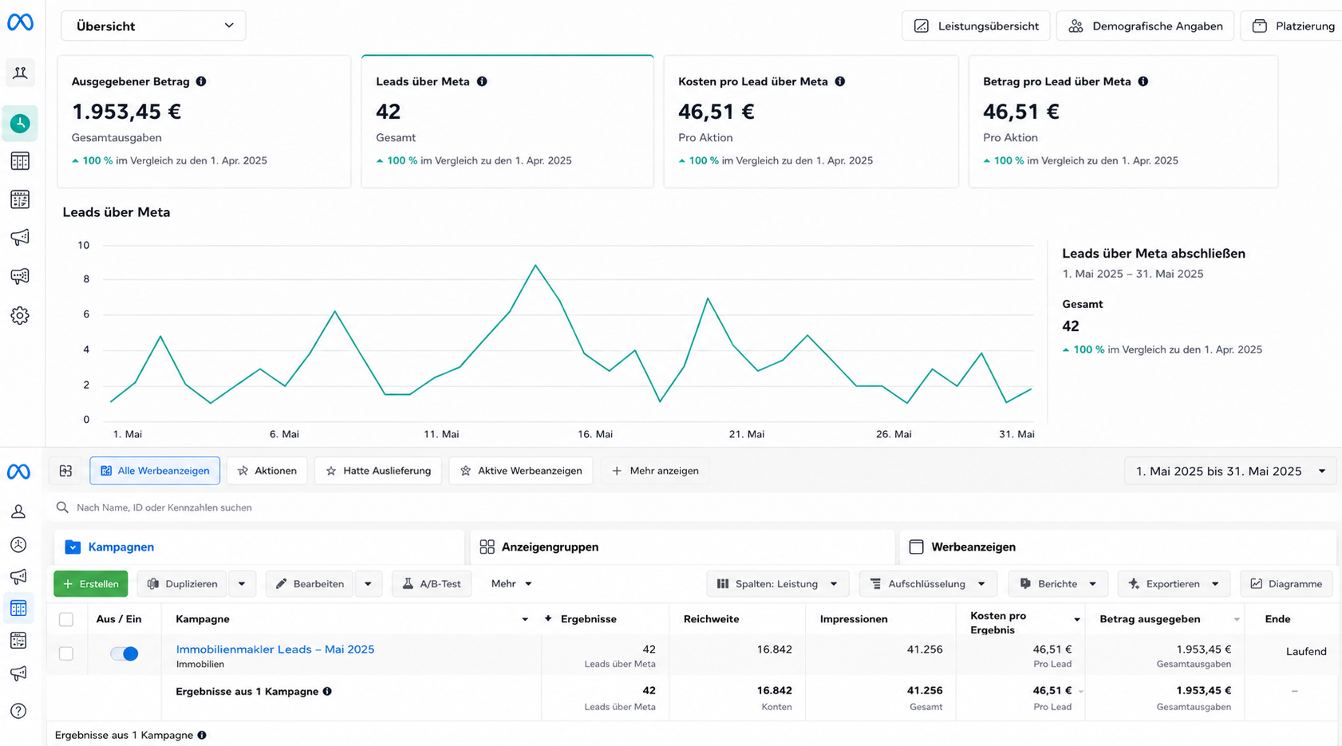Viewport: 1342px width, 746px height.
Task: Select the Ausgegebener Betrag metric card
Action: pyautogui.click(x=204, y=121)
